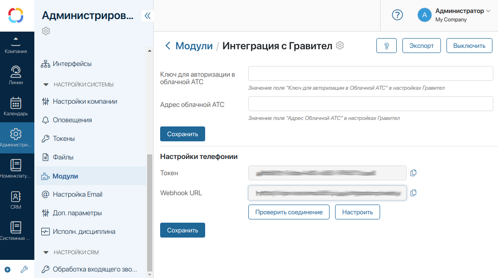Focus the Ключ для авторизации field

(x=371, y=73)
